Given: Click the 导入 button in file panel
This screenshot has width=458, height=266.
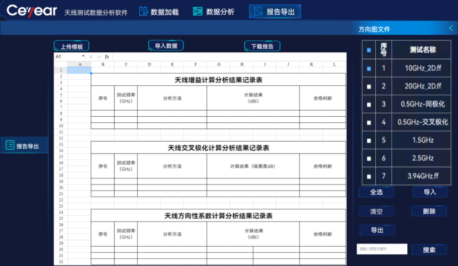Looking at the screenshot, I should tap(430, 192).
